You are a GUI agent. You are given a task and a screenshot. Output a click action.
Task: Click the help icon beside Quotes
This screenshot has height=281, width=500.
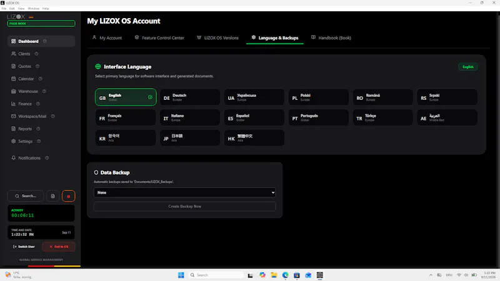(x=37, y=66)
